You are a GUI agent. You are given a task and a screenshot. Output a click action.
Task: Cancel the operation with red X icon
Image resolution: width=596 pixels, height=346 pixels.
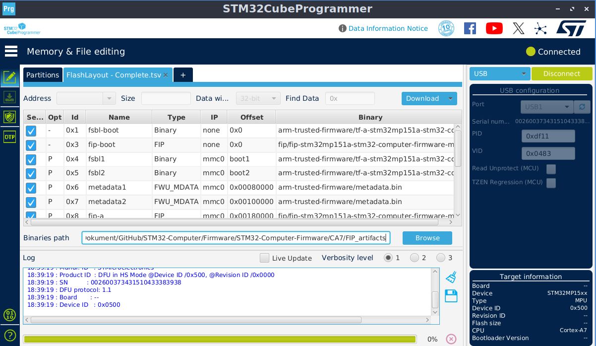point(451,339)
